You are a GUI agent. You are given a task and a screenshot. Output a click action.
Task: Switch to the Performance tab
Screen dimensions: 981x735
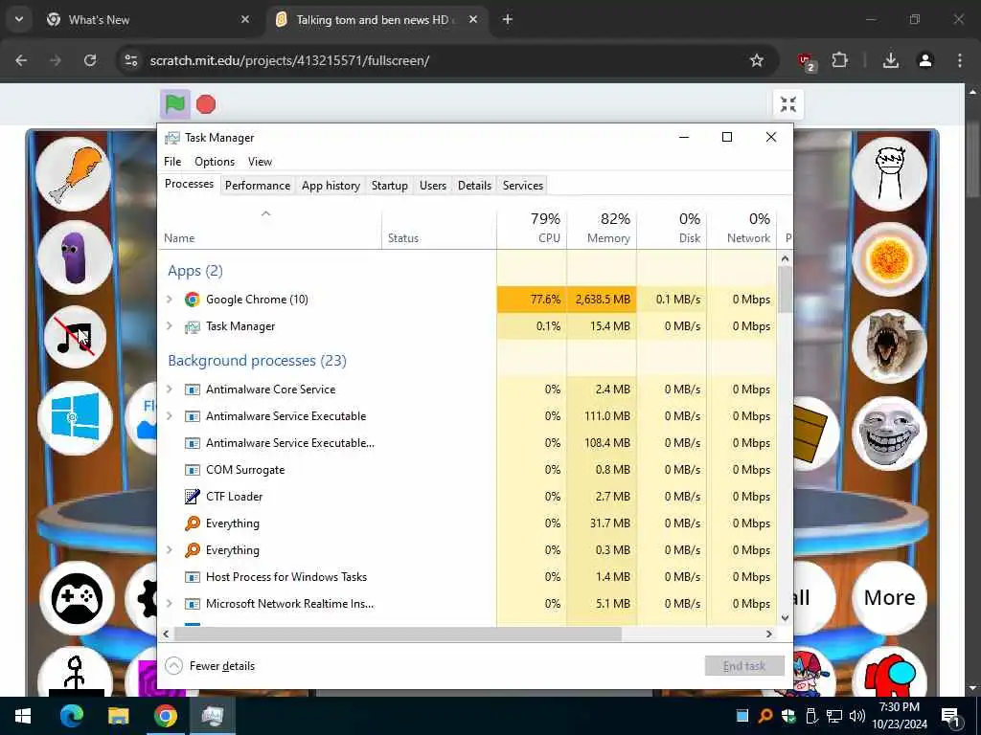[x=257, y=185]
